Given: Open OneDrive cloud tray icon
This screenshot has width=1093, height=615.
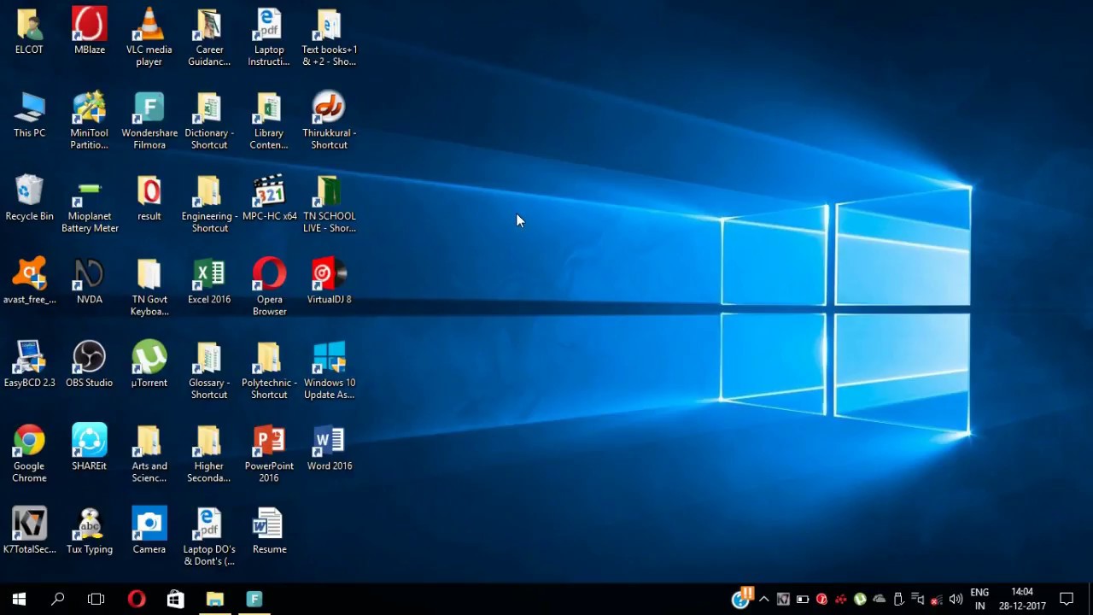Looking at the screenshot, I should click(879, 599).
